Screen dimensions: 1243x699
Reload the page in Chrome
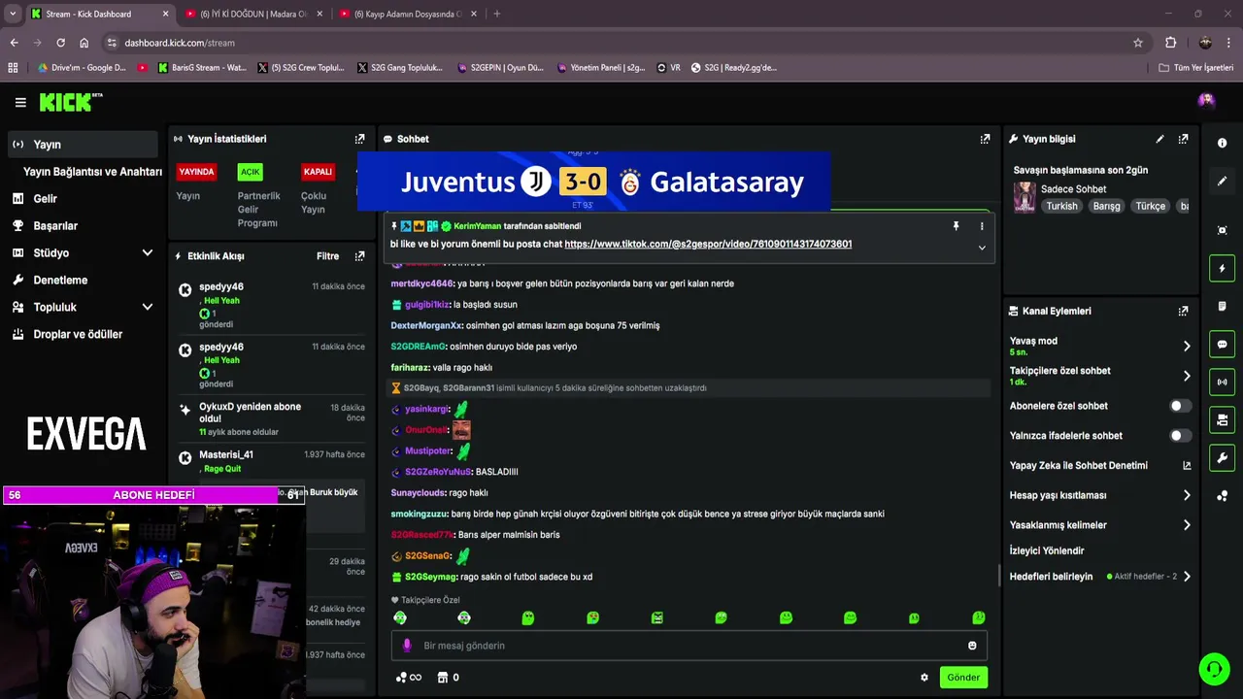[x=60, y=43]
